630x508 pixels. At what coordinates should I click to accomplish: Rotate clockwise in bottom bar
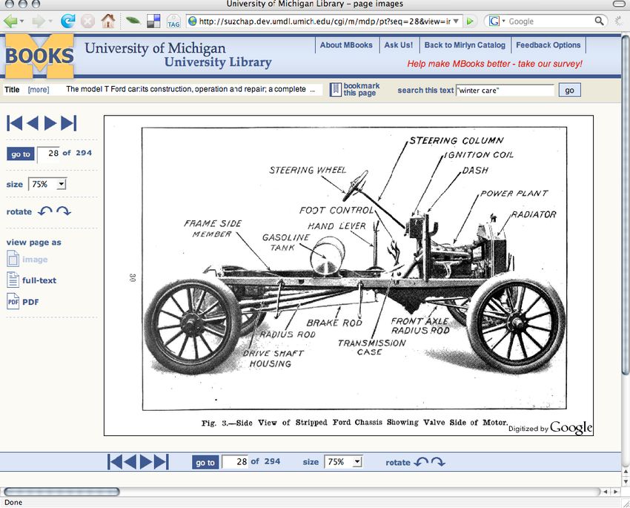[438, 462]
